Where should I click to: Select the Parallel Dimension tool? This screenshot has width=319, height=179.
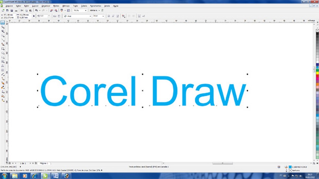click(x=3, y=74)
